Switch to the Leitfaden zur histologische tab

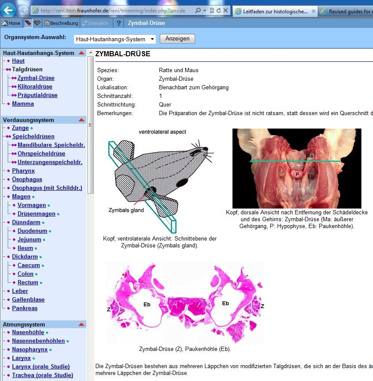(275, 11)
